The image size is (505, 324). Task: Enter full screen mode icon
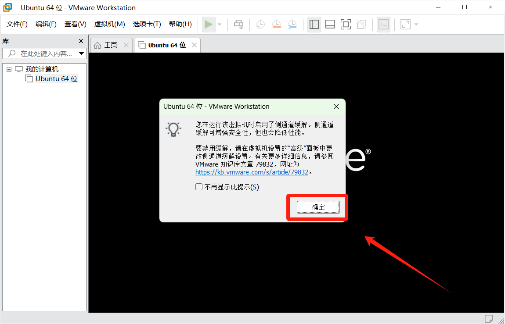[x=346, y=25]
